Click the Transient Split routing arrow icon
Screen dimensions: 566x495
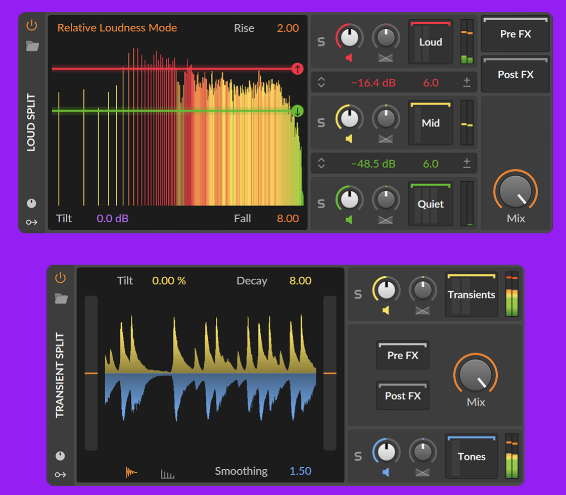[60, 475]
